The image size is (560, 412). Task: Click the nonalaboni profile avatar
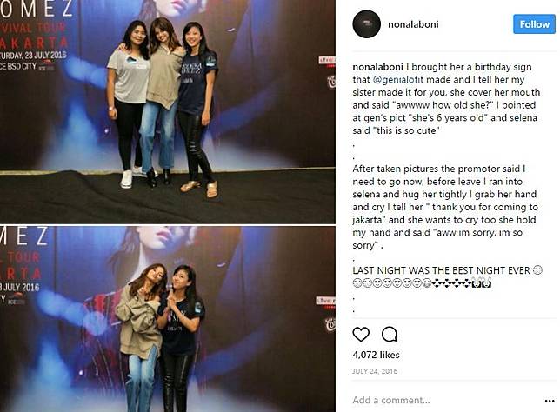click(x=366, y=24)
